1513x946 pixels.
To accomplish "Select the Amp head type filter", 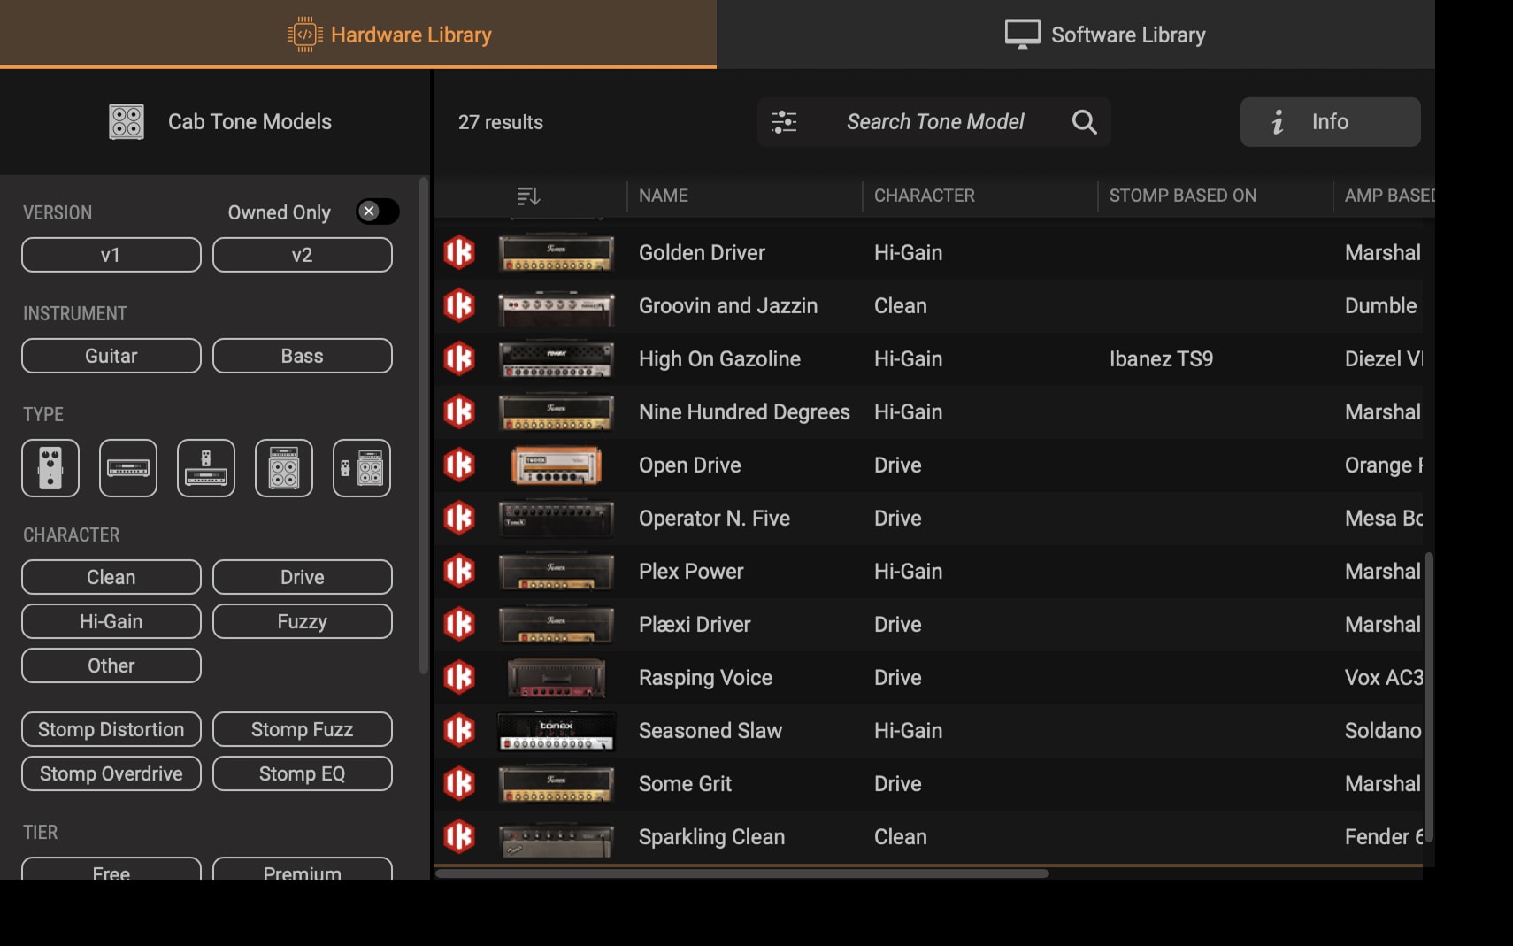I will click(x=128, y=468).
